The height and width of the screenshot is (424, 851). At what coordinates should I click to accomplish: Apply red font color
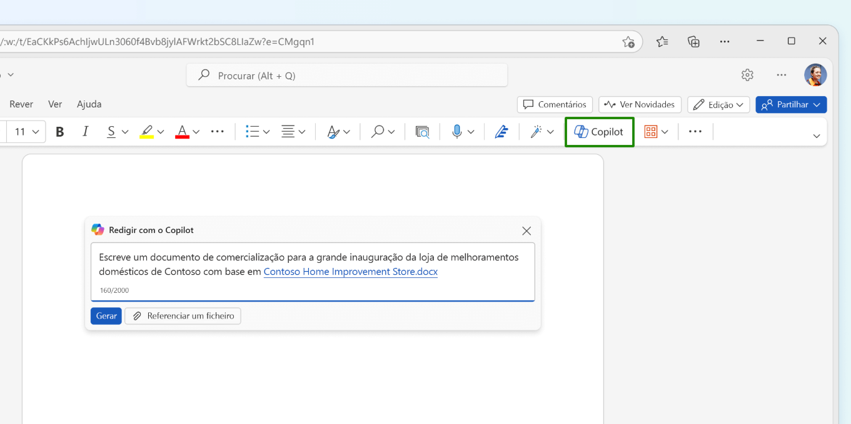183,132
